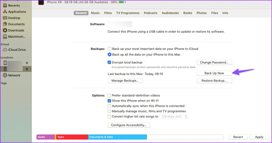
Task: Switch to the Files tab
Action: tap(214, 13)
